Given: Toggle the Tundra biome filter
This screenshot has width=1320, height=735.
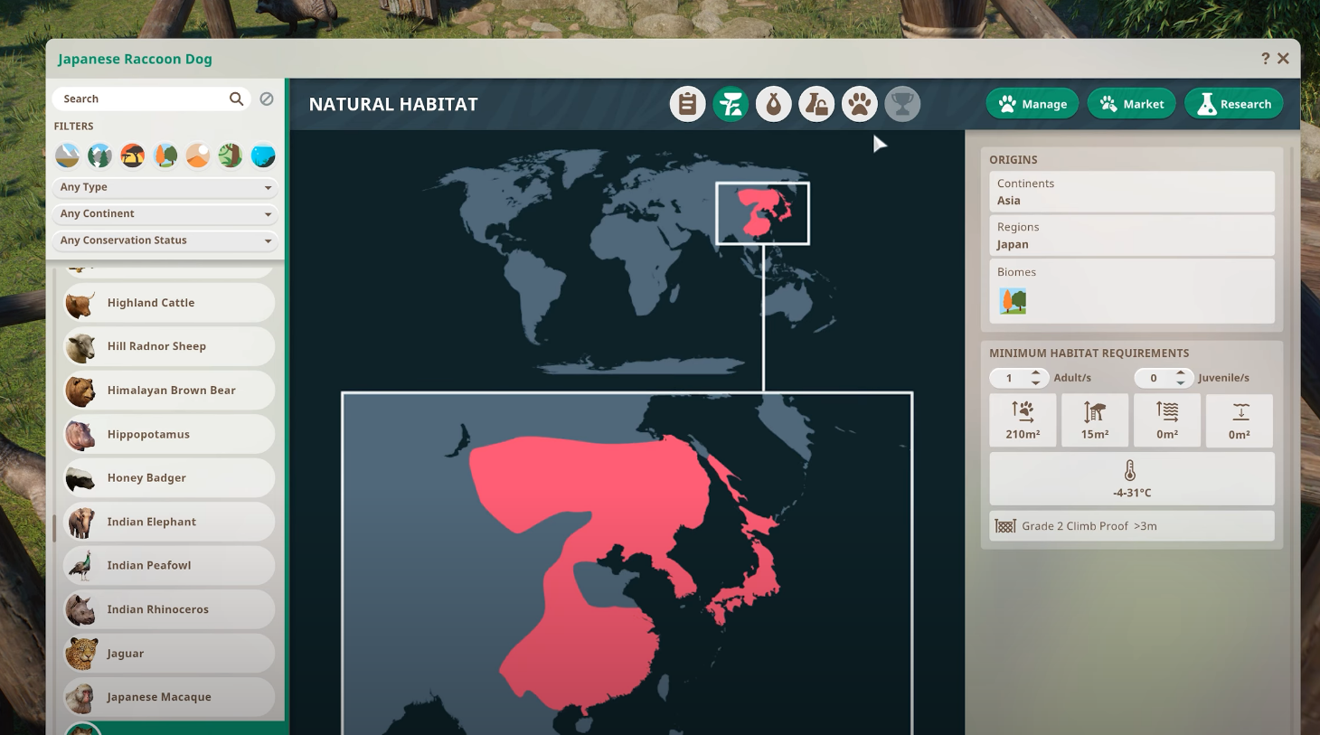Looking at the screenshot, I should tap(67, 155).
